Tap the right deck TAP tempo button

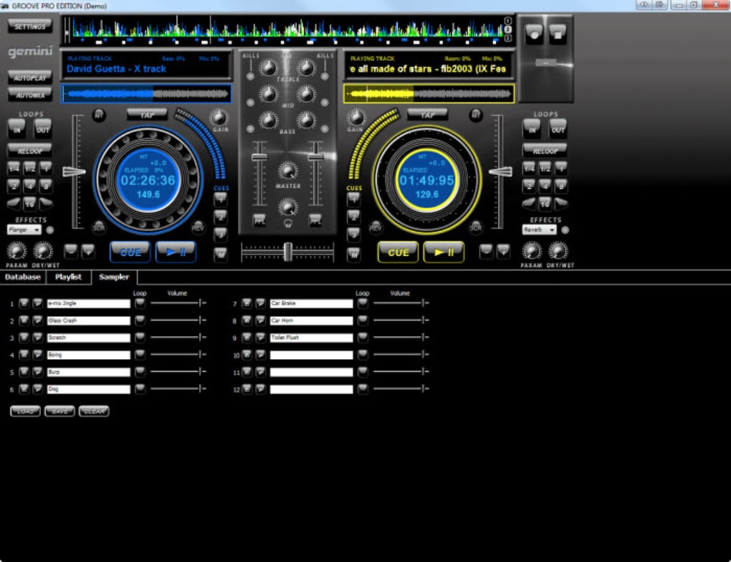(428, 115)
